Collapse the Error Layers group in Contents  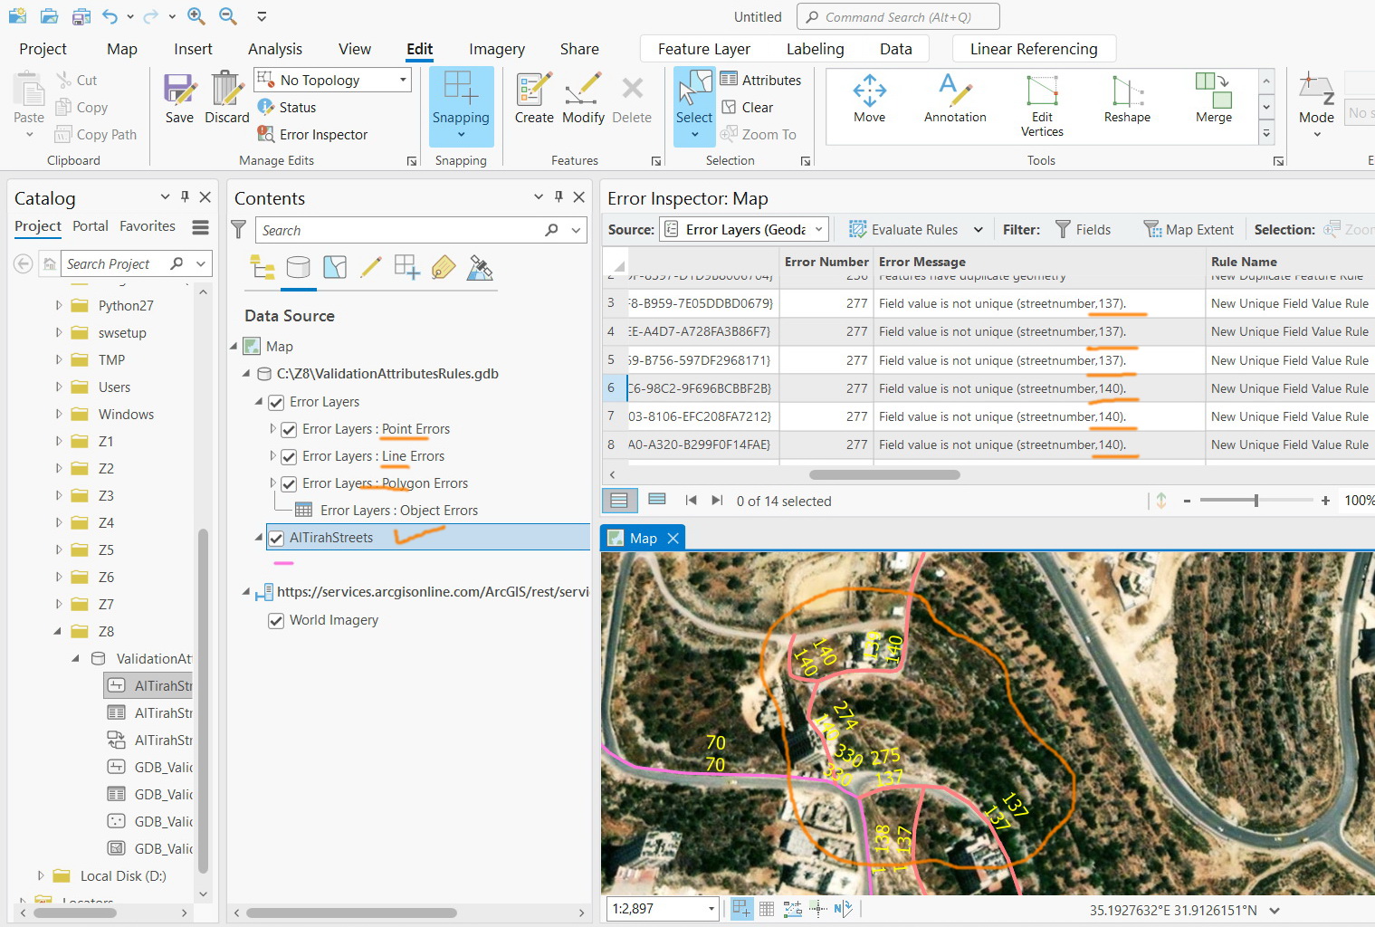pyautogui.click(x=261, y=402)
